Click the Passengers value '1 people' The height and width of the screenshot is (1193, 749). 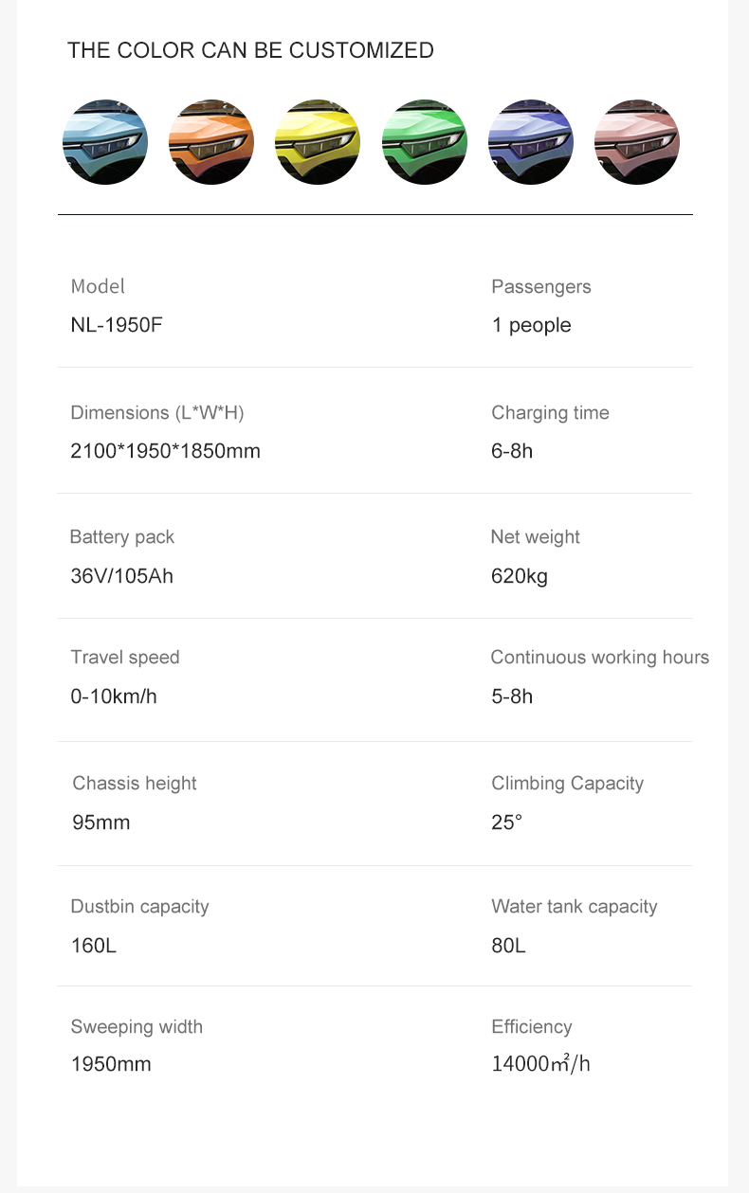(x=531, y=326)
